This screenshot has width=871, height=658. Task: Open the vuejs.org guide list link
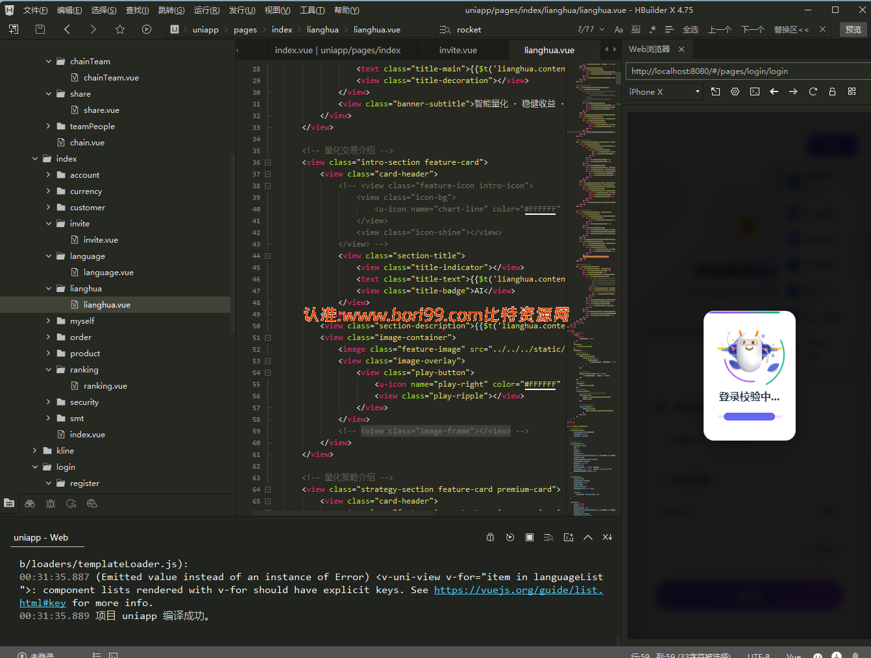point(519,590)
